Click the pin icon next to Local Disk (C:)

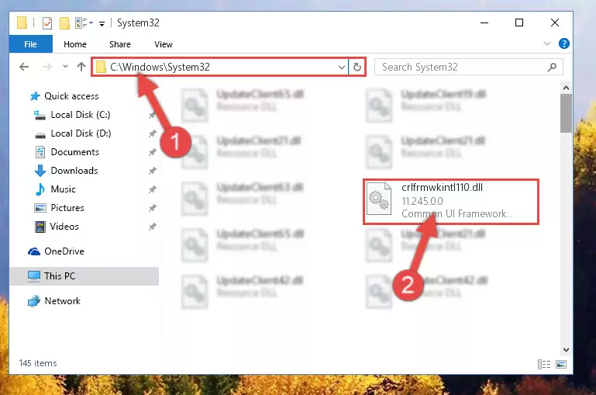point(152,115)
